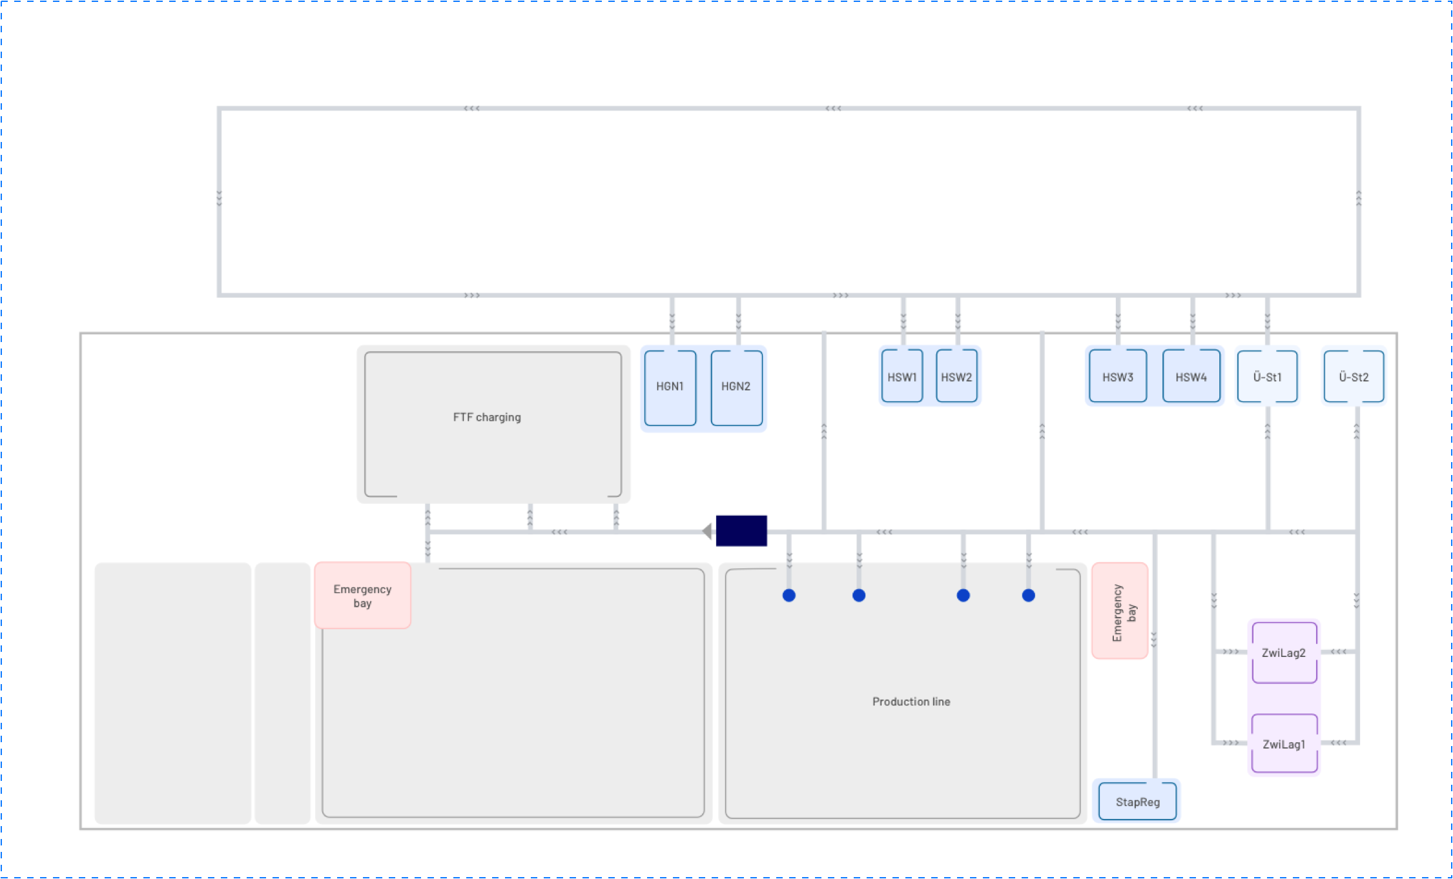Click the Production line area label
Viewport: 1453px width, 879px height.
[x=911, y=702]
